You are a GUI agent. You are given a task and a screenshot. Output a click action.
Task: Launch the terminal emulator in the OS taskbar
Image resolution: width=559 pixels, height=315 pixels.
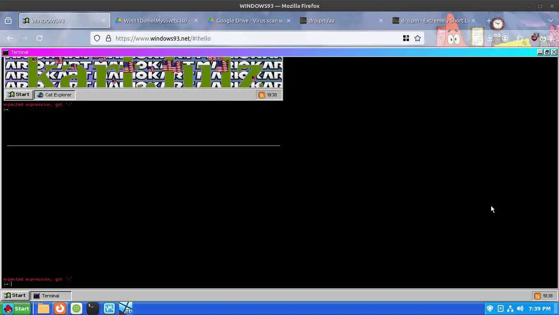coord(93,308)
